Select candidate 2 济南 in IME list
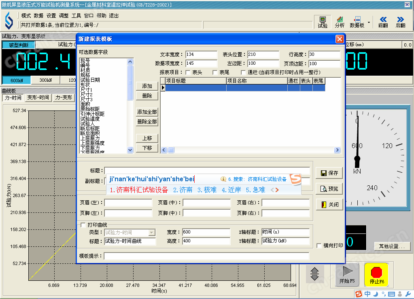This screenshot has width=414, height=299. pyautogui.click(x=183, y=190)
